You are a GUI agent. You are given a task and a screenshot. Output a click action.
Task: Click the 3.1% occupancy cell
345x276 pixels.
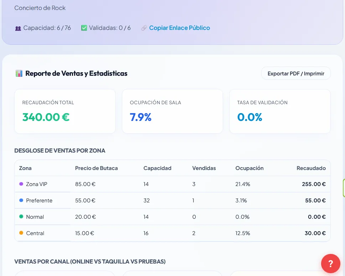(241, 201)
